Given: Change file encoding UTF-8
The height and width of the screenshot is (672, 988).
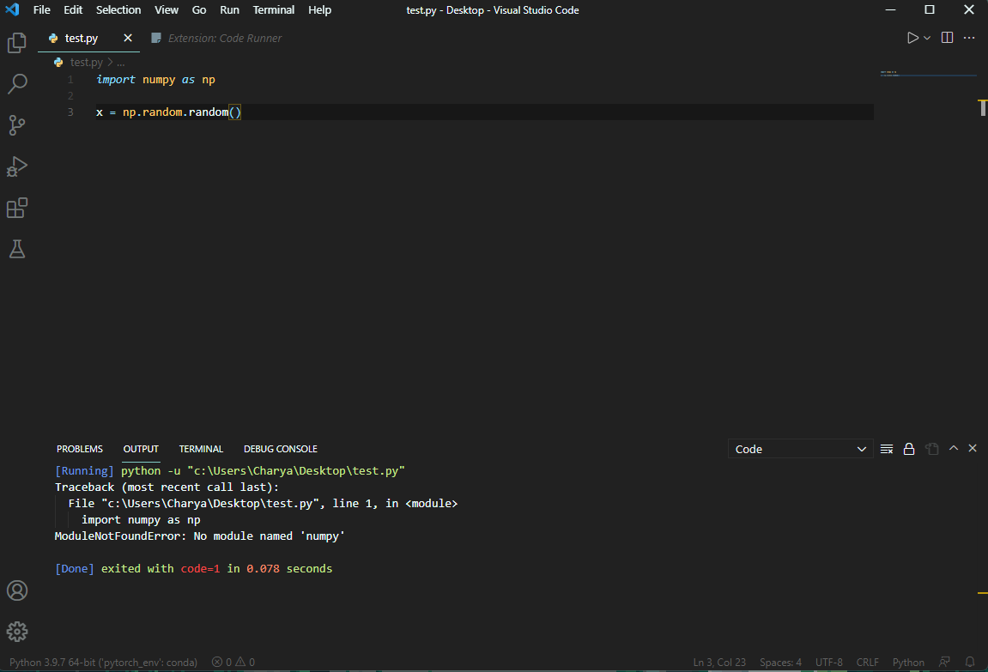Looking at the screenshot, I should tap(828, 663).
